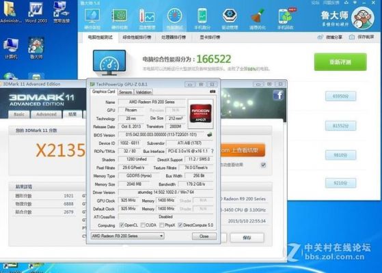Click the Driver Version field
Screen dimensions: 382x273
coord(165,192)
